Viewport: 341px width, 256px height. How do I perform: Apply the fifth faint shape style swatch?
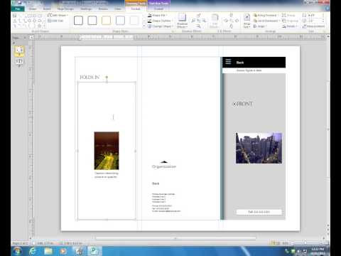[x=134, y=21]
